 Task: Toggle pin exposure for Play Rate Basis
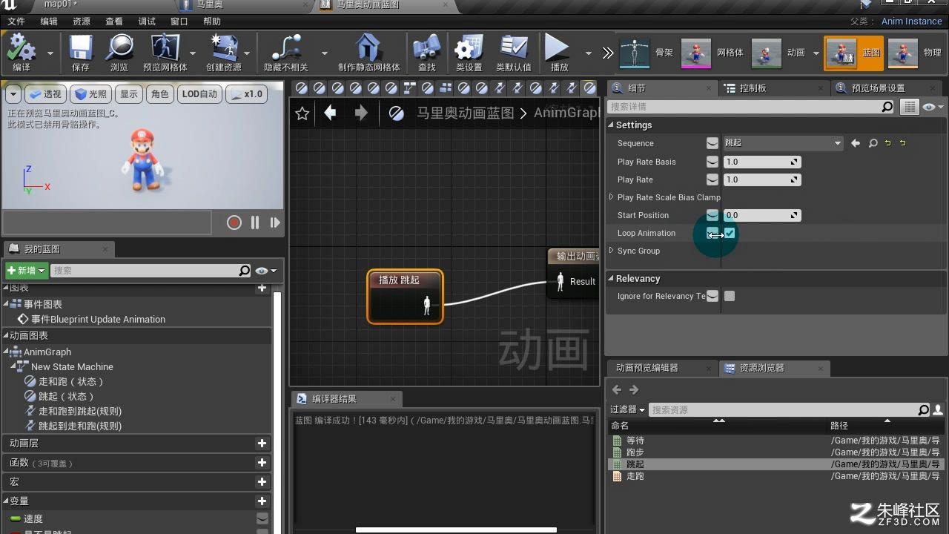712,162
